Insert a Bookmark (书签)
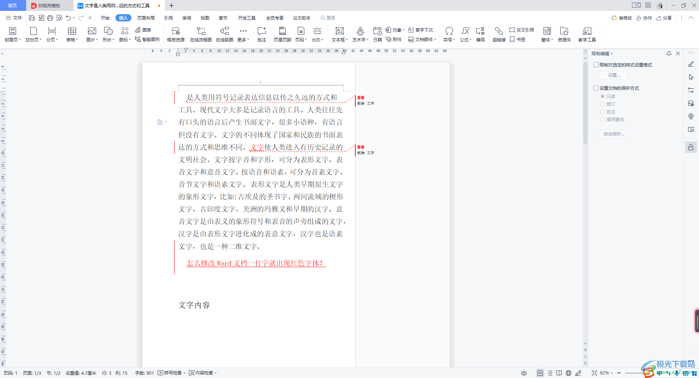The image size is (699, 378). tap(518, 39)
